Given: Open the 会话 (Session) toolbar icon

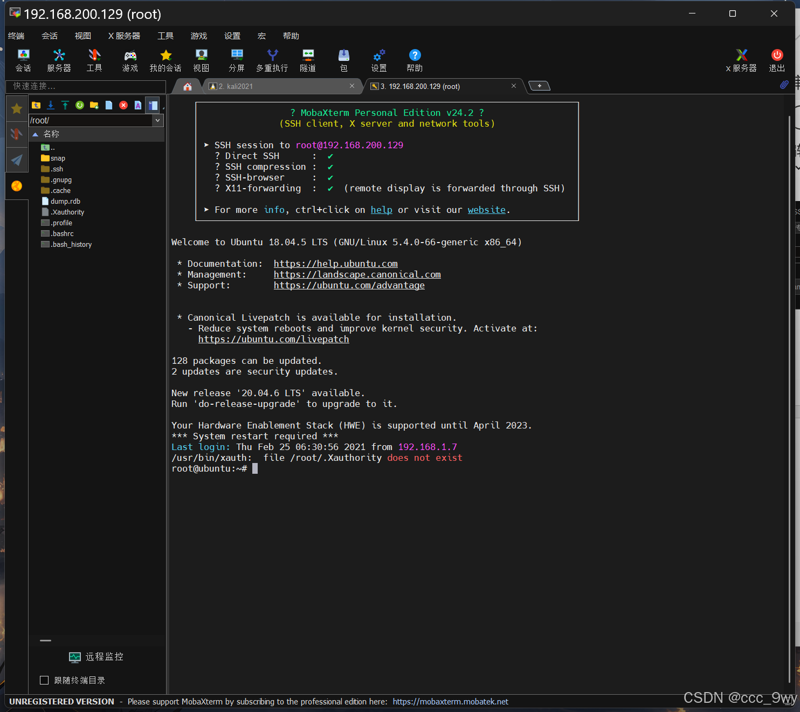Looking at the screenshot, I should 23,60.
